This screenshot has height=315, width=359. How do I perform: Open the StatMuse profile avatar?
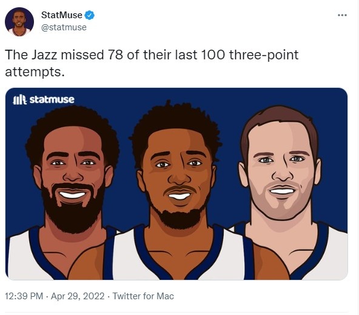(x=19, y=22)
